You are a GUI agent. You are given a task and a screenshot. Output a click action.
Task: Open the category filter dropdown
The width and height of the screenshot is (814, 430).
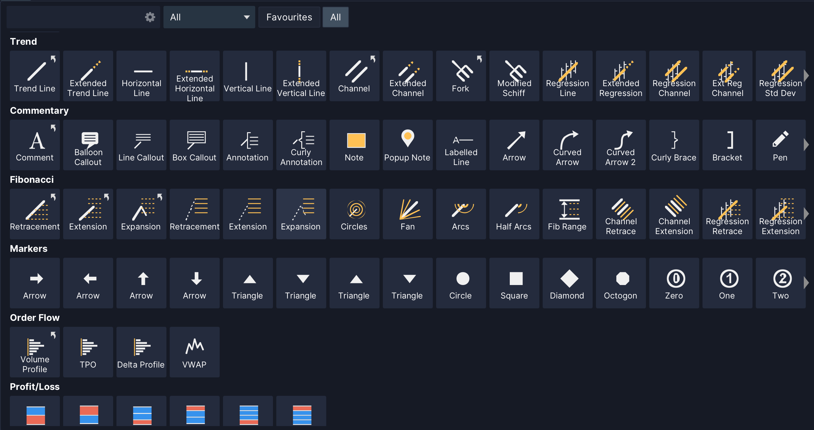(x=209, y=17)
